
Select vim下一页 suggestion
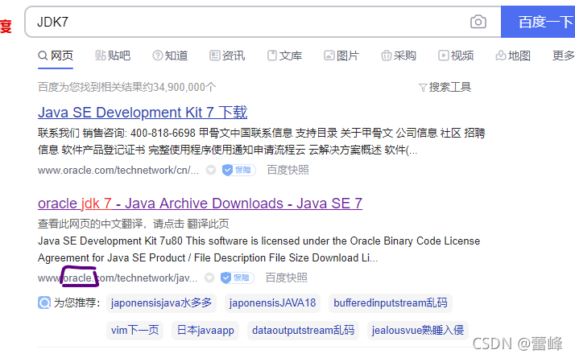[x=135, y=330]
